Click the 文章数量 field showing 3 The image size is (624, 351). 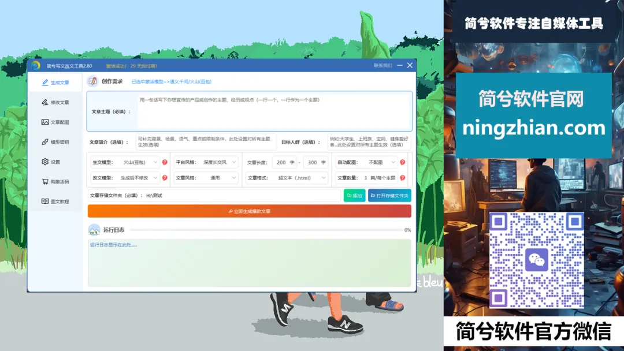click(x=366, y=178)
